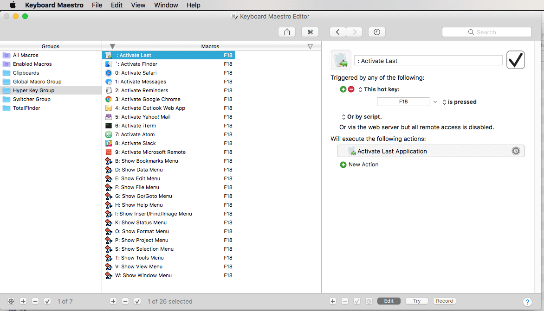Add a new macro with plus button
The width and height of the screenshot is (544, 311).
point(113,301)
